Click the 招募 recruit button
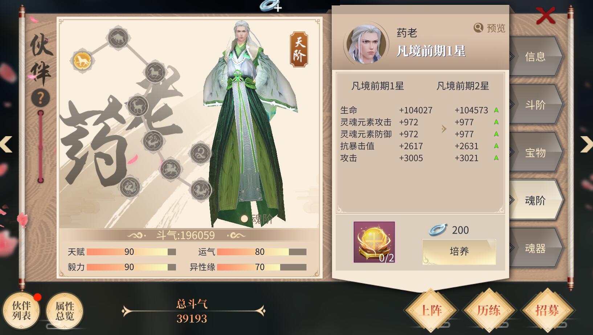This screenshot has height=335, width=593. 547,310
